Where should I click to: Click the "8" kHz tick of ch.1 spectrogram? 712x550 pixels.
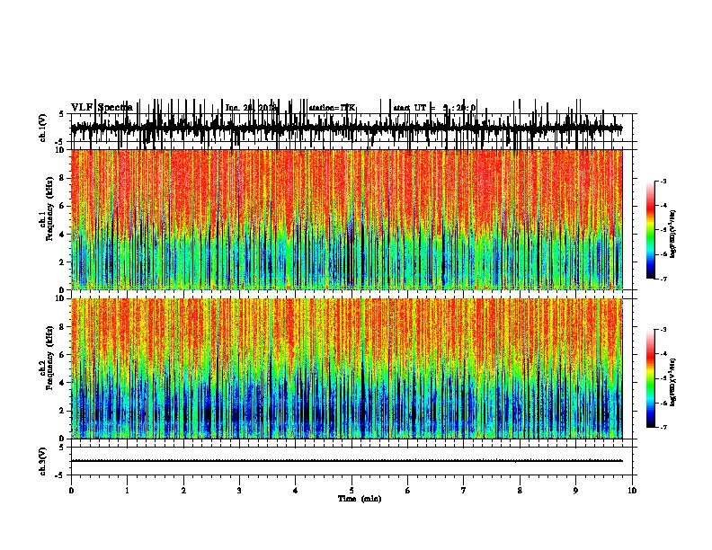(62, 178)
